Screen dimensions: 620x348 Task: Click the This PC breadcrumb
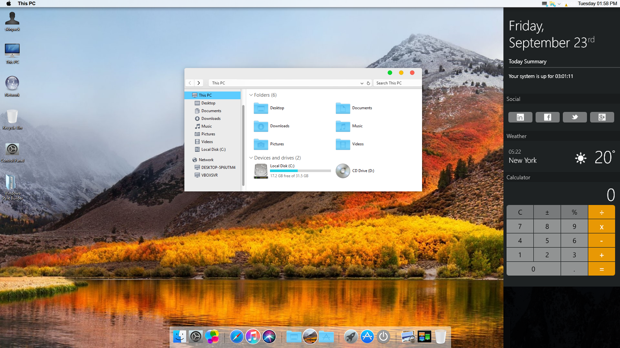(218, 82)
